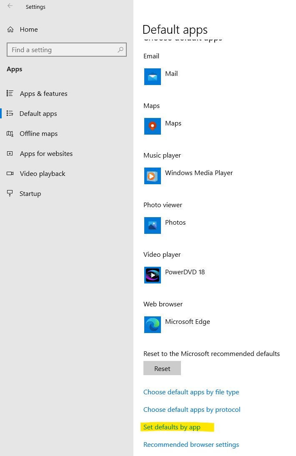Viewport: 296px width, 456px height.
Task: Change photo viewer from Photos
Action: pyautogui.click(x=165, y=225)
